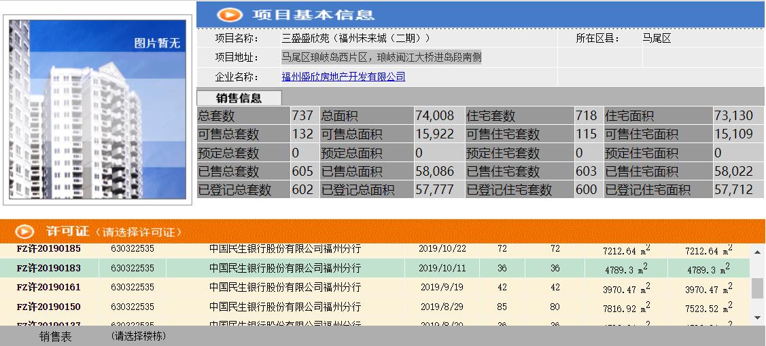
Task: Click the 项目基本信息 header title
Action: 313,15
